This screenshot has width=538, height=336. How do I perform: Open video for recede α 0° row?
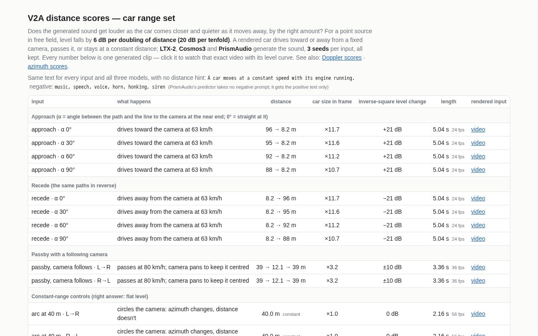[x=478, y=198]
